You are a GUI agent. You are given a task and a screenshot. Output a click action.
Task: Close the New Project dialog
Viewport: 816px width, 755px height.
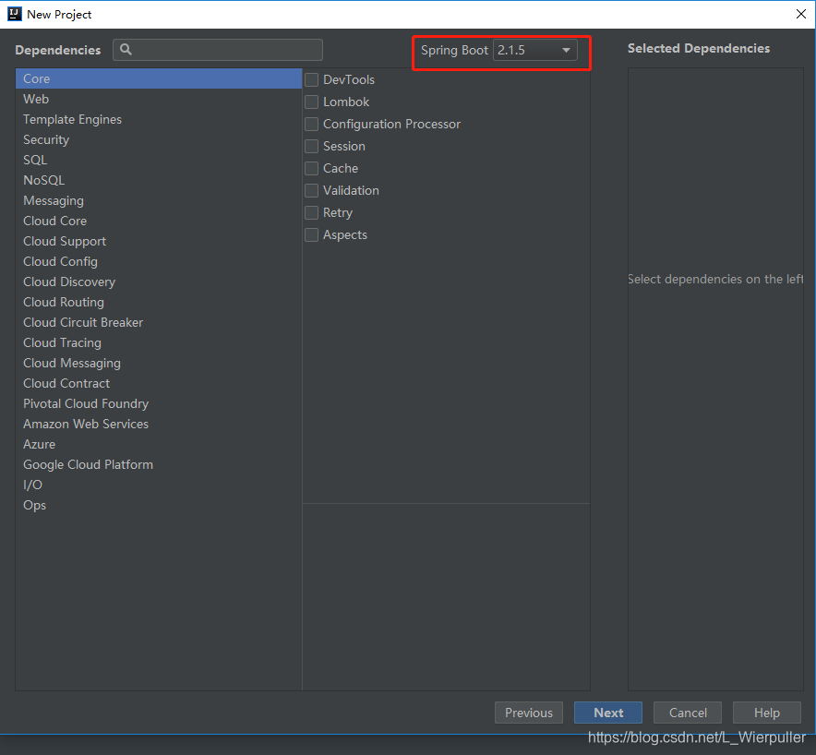point(801,14)
